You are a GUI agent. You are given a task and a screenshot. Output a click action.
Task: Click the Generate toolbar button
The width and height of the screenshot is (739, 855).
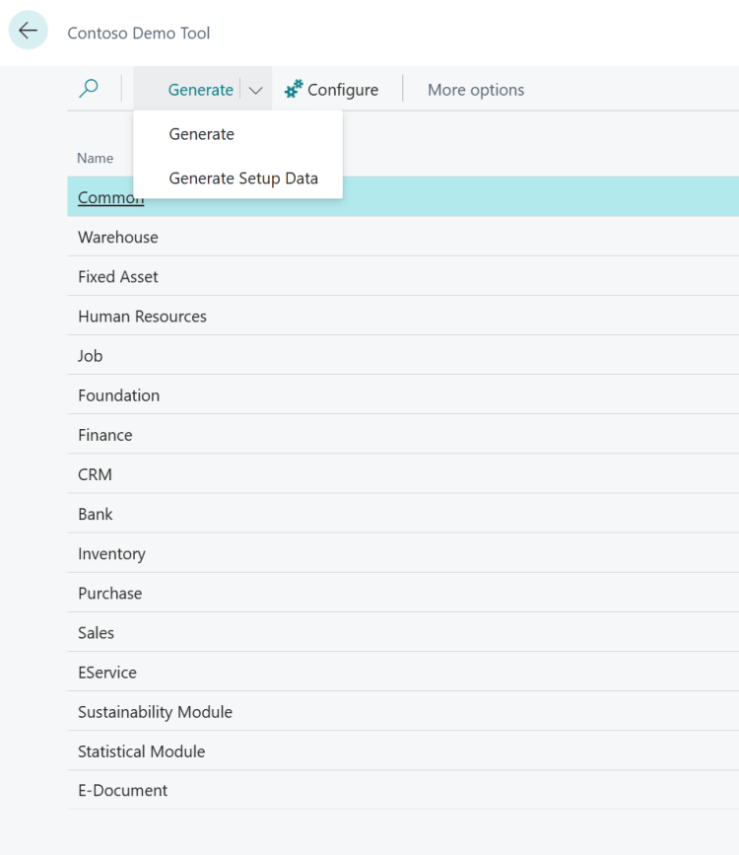201,89
